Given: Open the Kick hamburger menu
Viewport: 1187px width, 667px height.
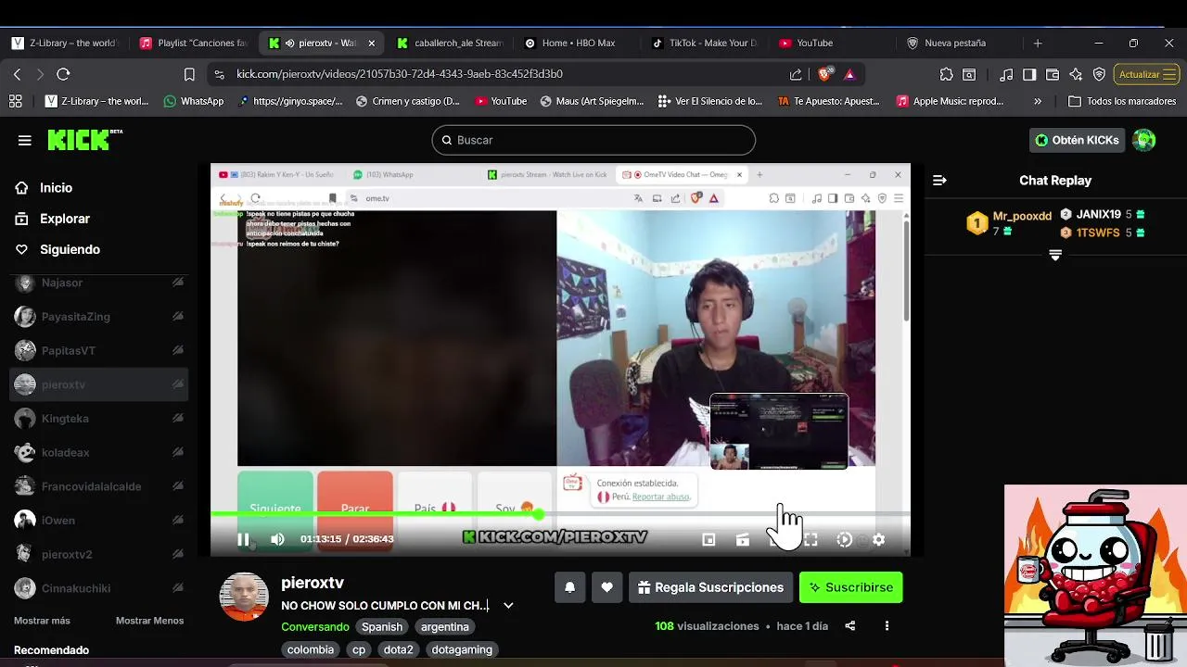Looking at the screenshot, I should click(24, 140).
